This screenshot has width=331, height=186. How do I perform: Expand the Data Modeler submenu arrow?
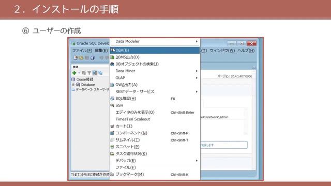tap(197, 41)
